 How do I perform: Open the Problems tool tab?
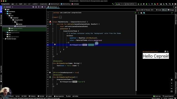pos(32,96)
